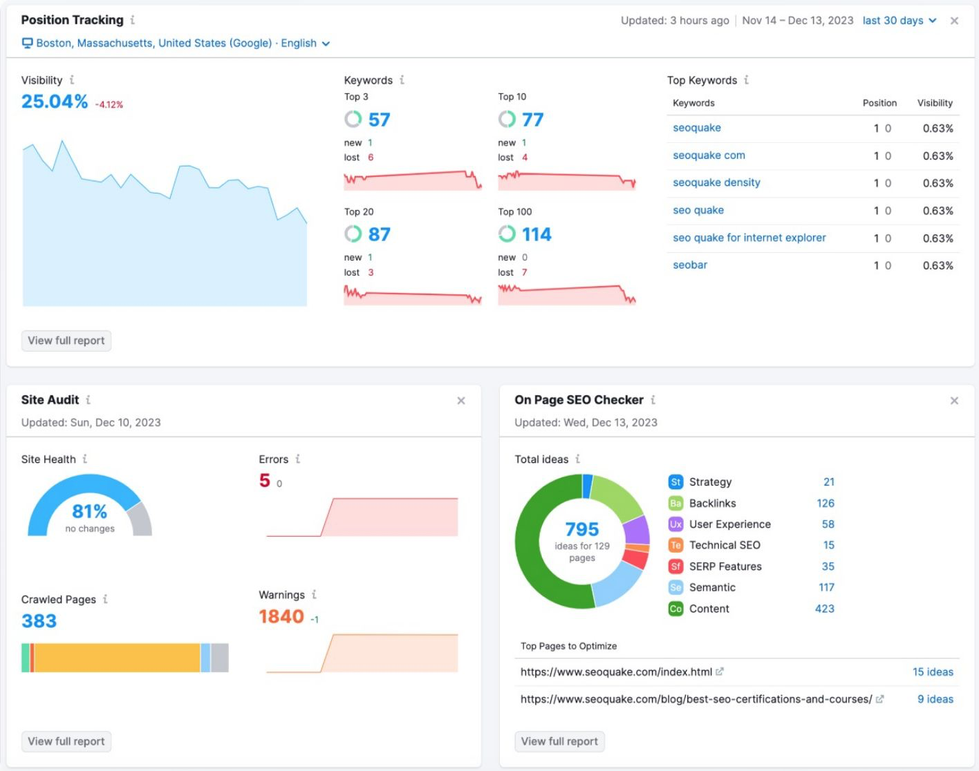Select the Technical SEO icon
Screen dimensions: 979x771
(x=675, y=545)
